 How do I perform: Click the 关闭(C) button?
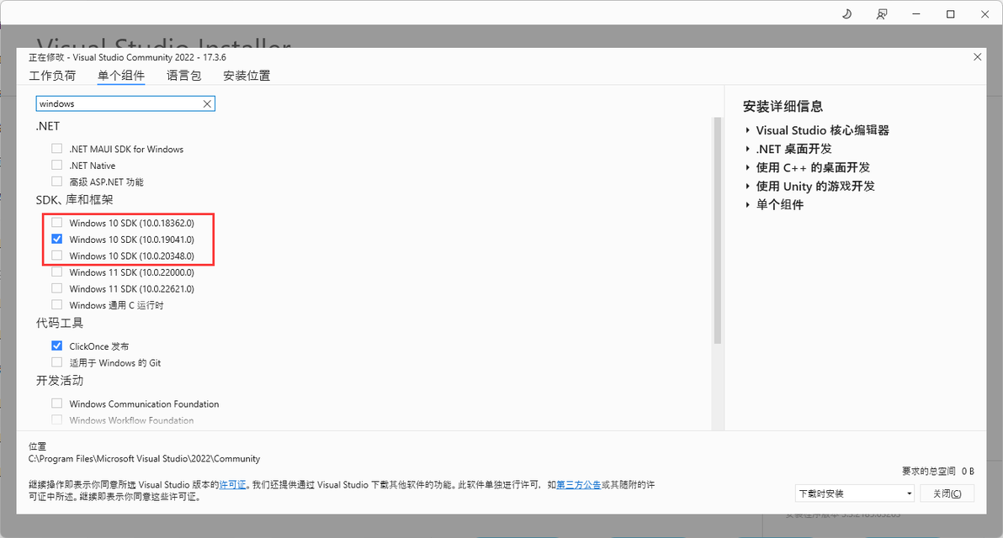click(x=947, y=493)
